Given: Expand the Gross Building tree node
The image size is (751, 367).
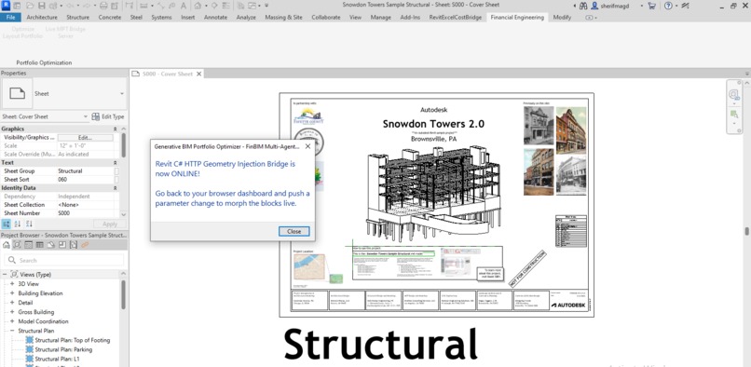Looking at the screenshot, I should click(12, 312).
